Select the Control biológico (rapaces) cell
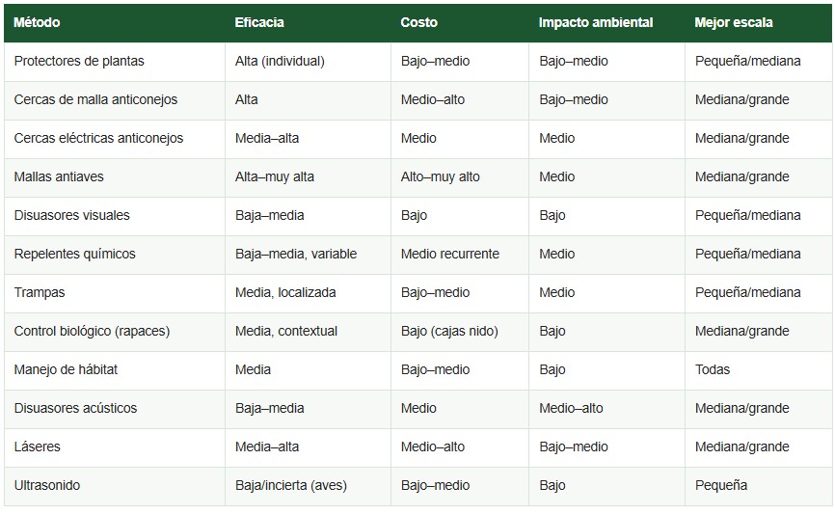The image size is (835, 514). click(x=115, y=332)
